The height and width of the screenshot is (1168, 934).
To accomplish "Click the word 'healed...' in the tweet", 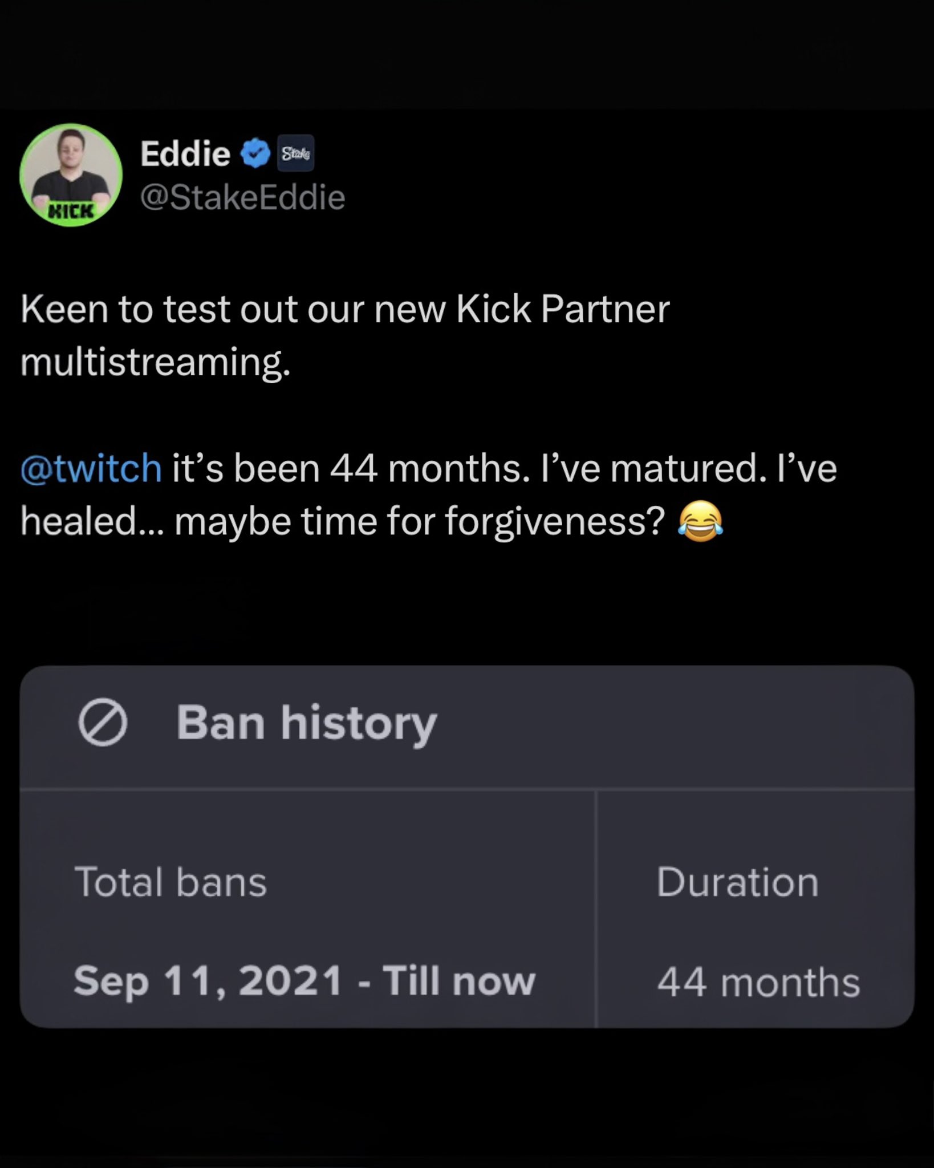I will (x=91, y=521).
